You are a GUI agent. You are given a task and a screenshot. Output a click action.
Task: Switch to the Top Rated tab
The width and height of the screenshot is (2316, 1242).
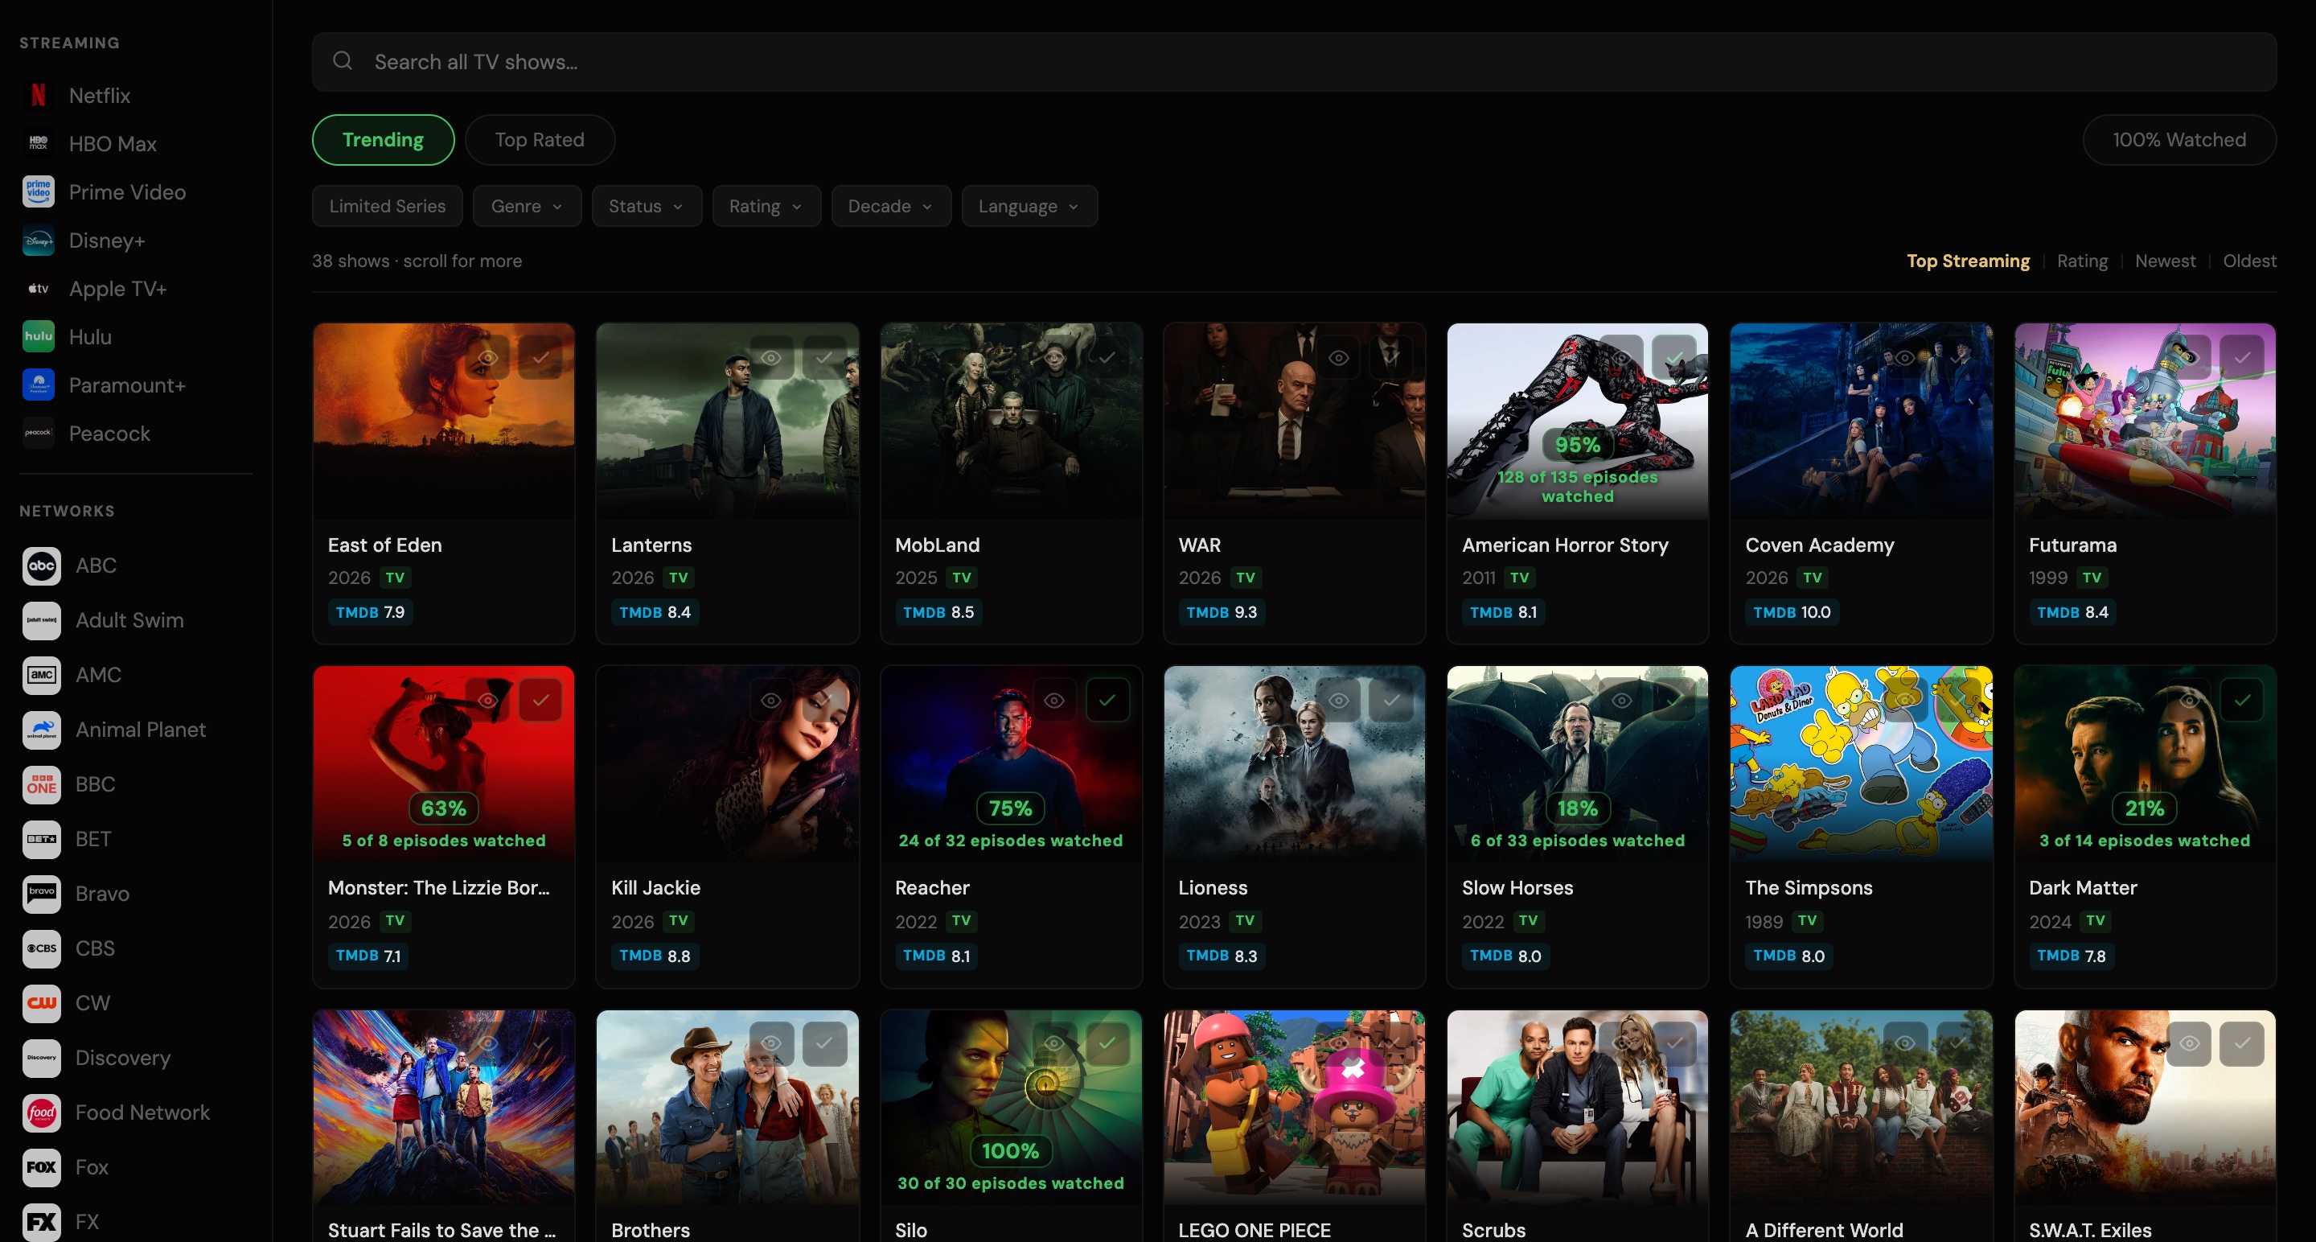pyautogui.click(x=540, y=139)
